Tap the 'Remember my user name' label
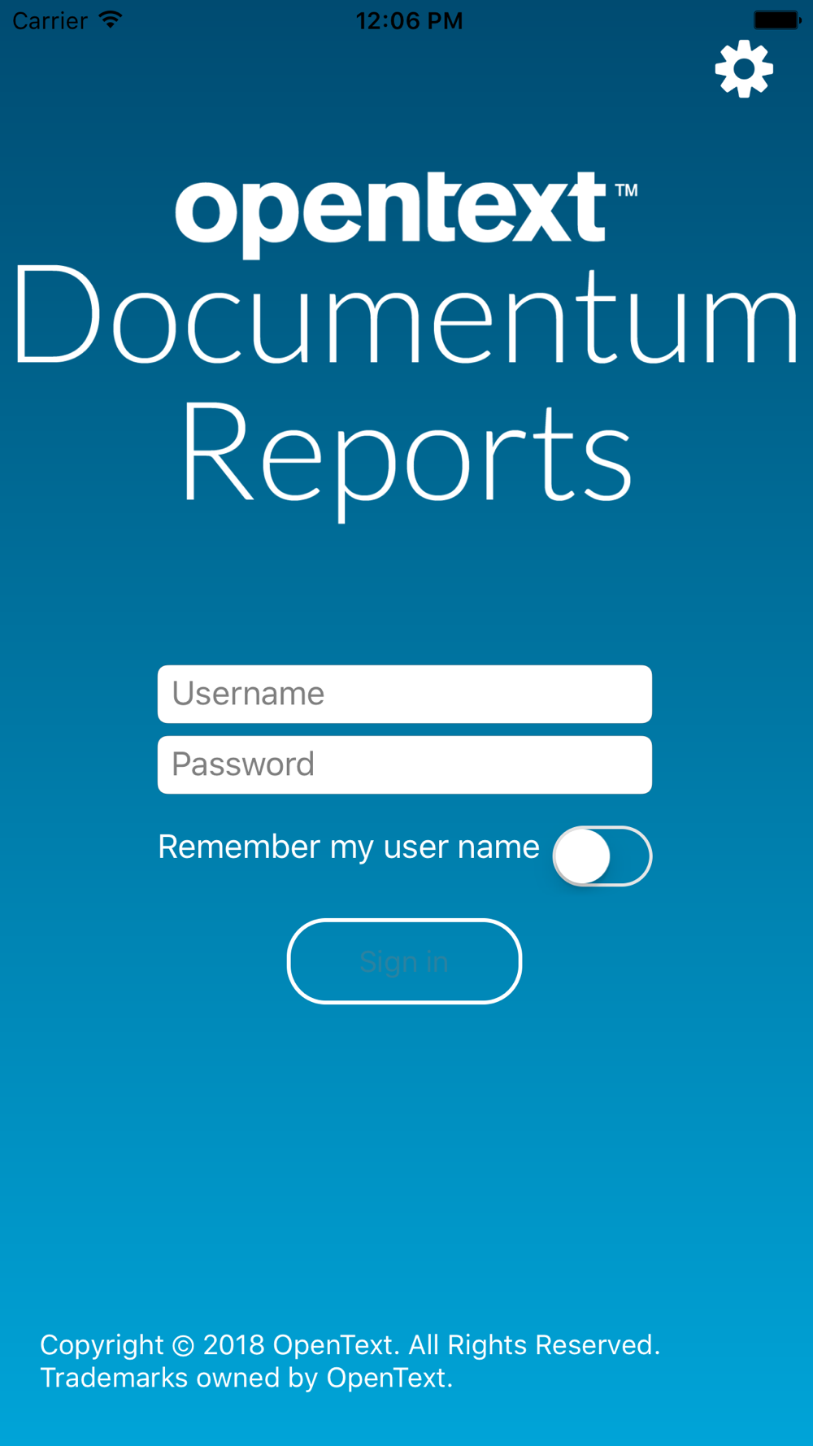813x1446 pixels. click(x=349, y=847)
